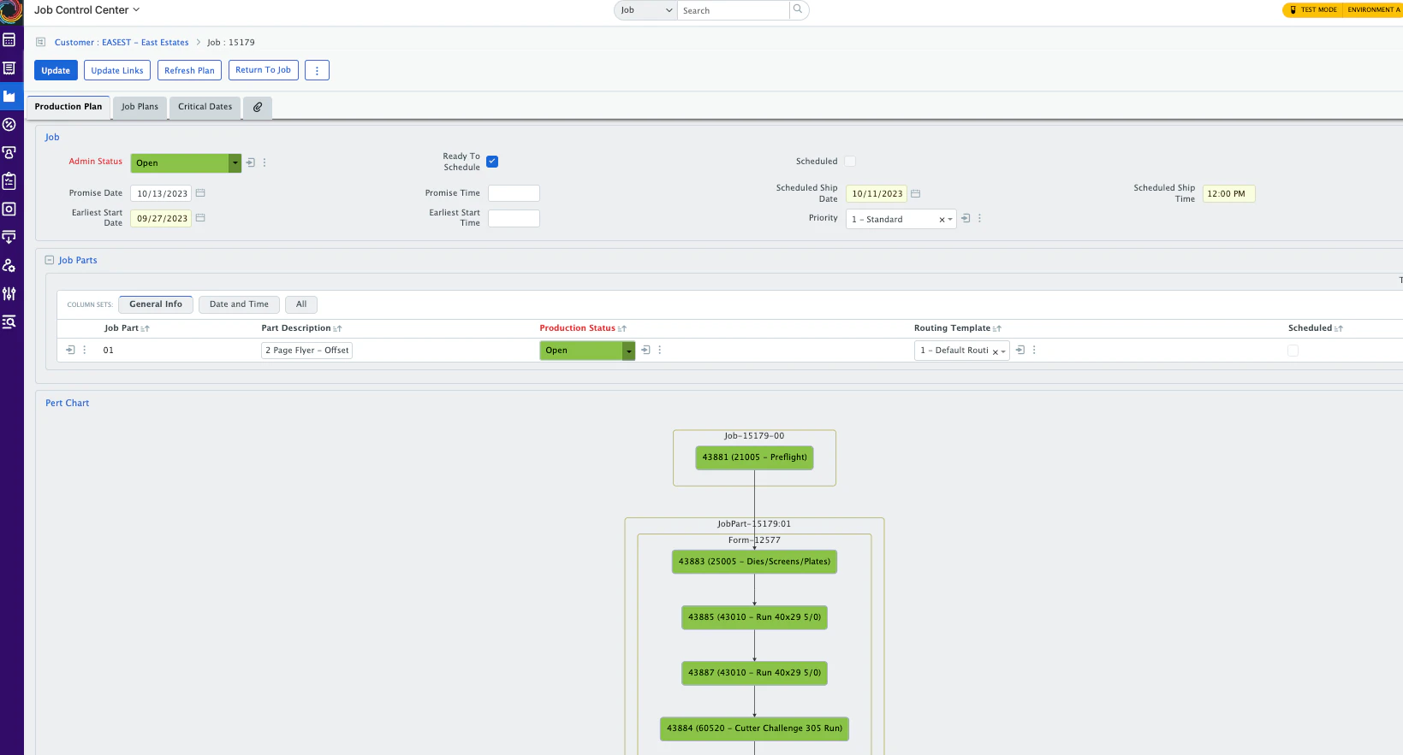Open the square target icon in the sidebar
Viewport: 1403px width, 755px height.
click(9, 209)
